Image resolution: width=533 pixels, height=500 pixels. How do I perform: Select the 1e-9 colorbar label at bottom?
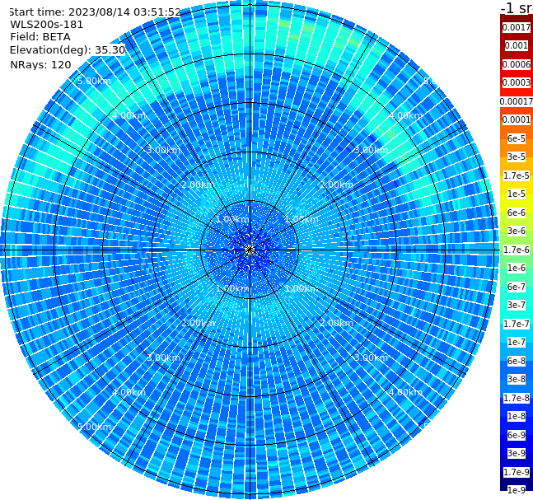517,490
